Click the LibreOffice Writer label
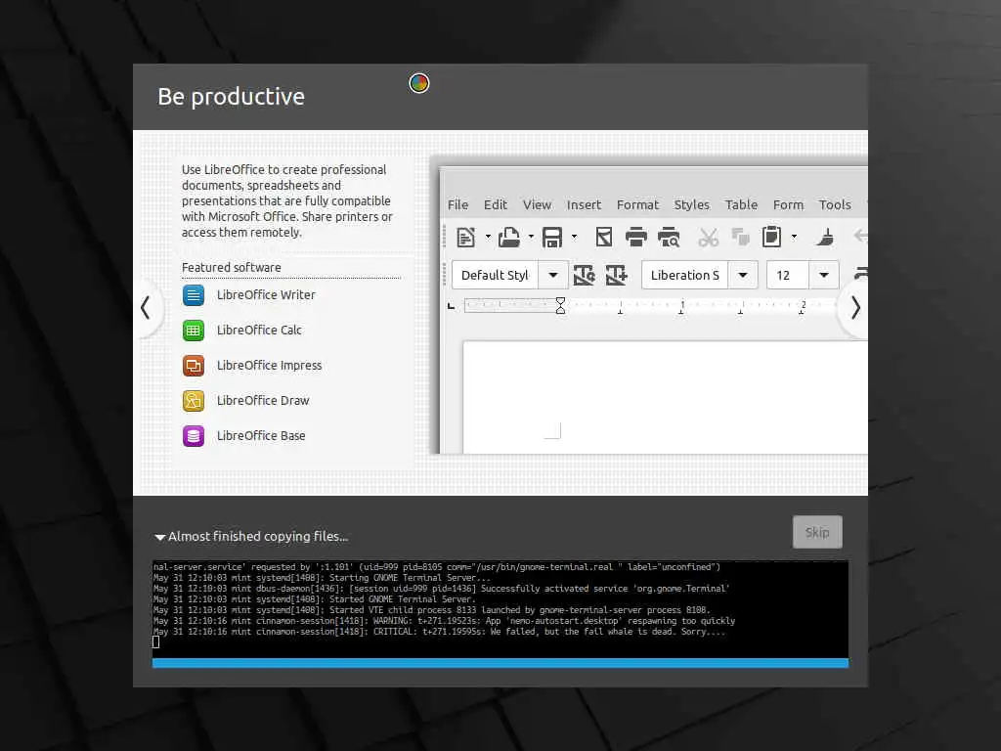 [x=266, y=295]
